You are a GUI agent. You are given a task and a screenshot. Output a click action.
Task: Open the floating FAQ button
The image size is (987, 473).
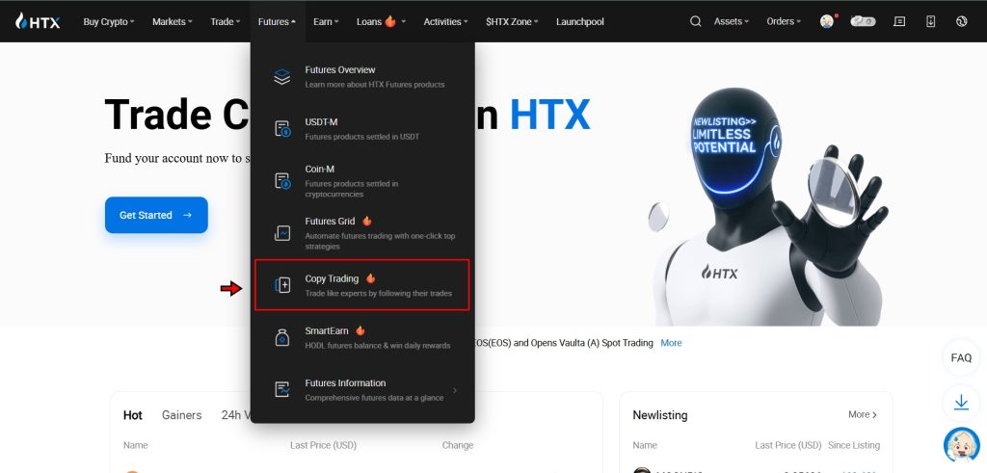point(961,358)
